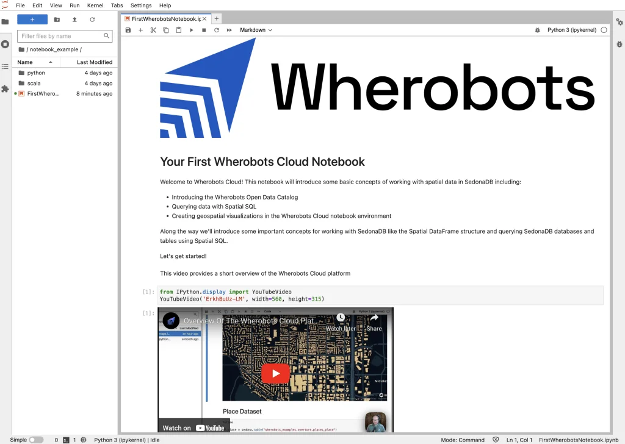Click Ln 1, Col 1 status entry
The image size is (625, 444).
pos(519,440)
